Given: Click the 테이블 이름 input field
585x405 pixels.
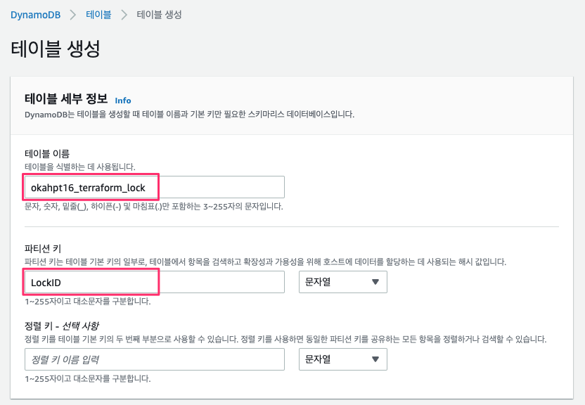Looking at the screenshot, I should pyautogui.click(x=155, y=187).
